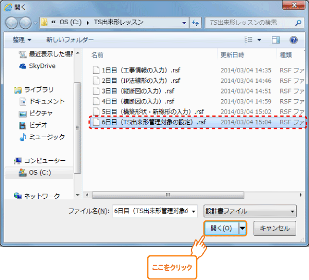This screenshot has width=309, height=280.
Task: Open the 開く button split arrow
Action: 243,228
